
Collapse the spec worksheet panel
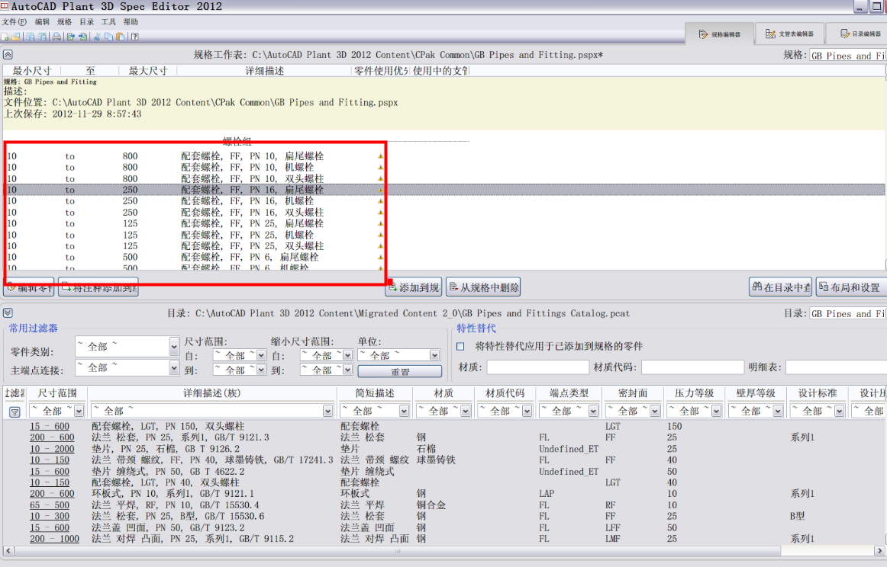pos(8,55)
